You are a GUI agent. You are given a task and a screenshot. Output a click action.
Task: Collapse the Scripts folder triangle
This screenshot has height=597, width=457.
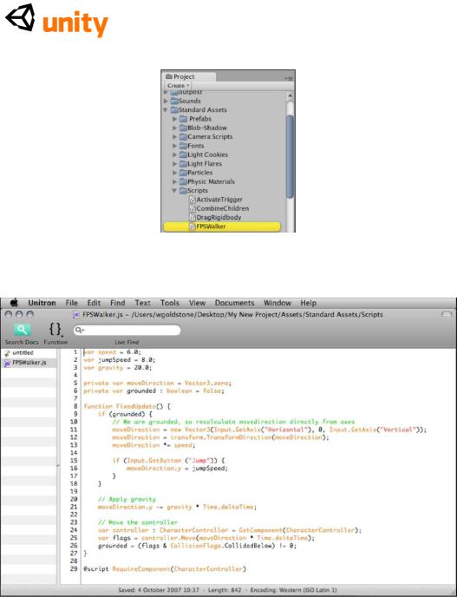[174, 191]
